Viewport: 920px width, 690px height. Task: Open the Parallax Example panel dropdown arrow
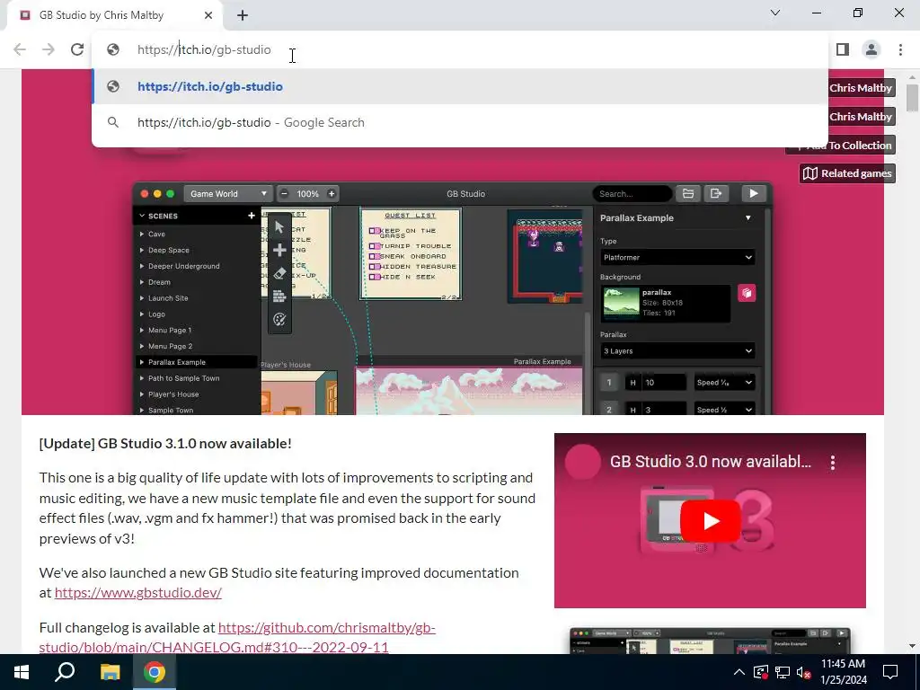[x=748, y=217]
